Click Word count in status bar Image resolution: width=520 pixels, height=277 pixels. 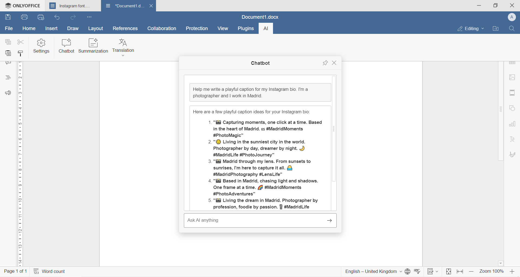tap(50, 271)
